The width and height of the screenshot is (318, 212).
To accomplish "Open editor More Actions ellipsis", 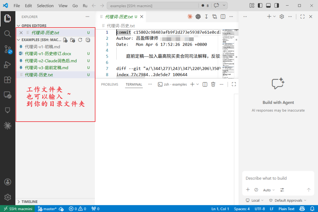I will tap(231, 16).
